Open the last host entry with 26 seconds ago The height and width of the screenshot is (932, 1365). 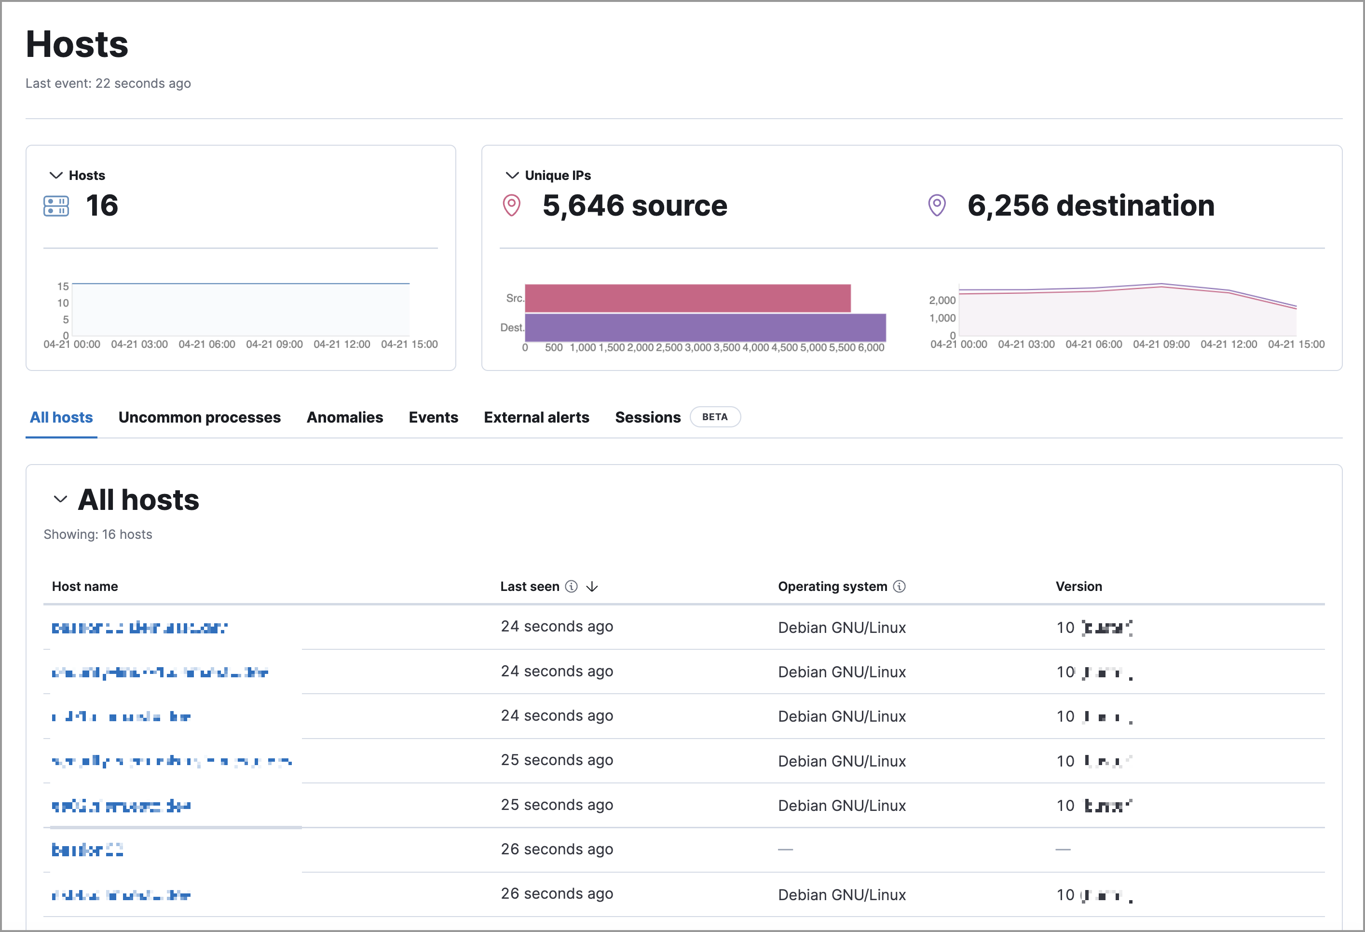[x=122, y=894]
